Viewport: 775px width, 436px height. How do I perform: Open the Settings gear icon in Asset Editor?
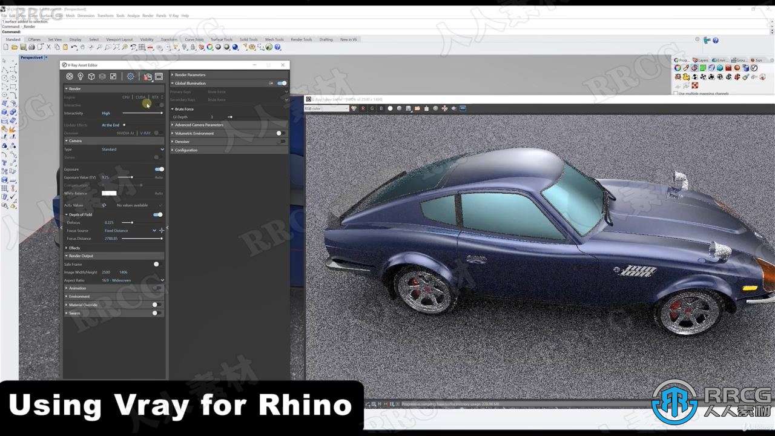(130, 76)
